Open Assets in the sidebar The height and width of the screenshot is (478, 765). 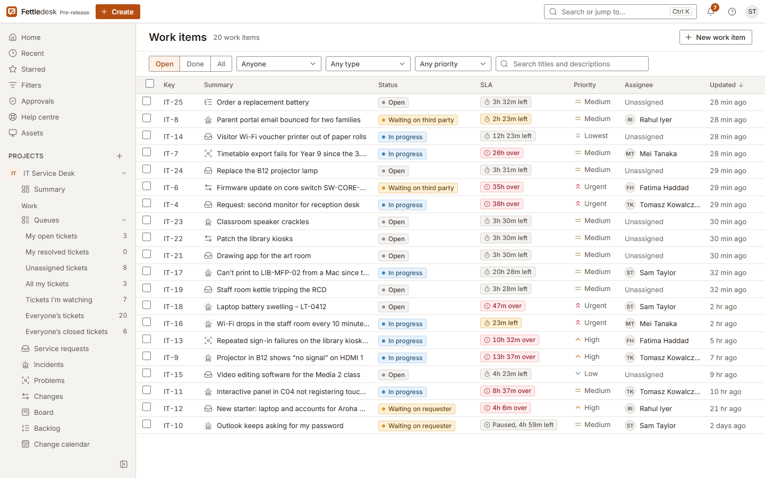(x=68, y=133)
